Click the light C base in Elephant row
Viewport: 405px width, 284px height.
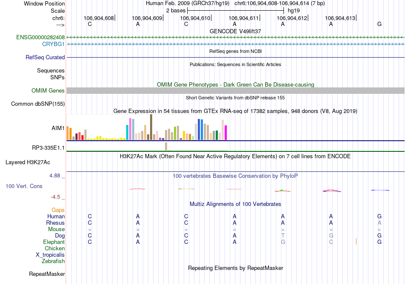click(x=331, y=242)
